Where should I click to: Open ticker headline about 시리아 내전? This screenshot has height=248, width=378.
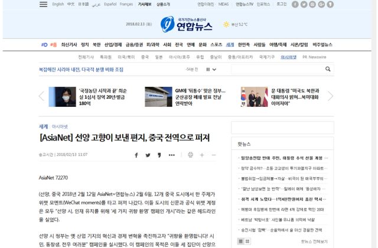click(x=81, y=70)
